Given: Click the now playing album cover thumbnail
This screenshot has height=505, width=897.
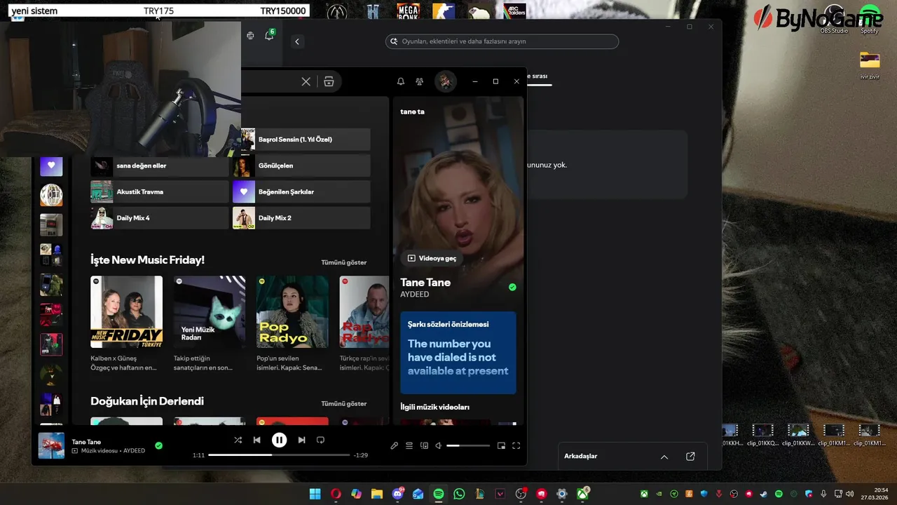Looking at the screenshot, I should (51, 445).
